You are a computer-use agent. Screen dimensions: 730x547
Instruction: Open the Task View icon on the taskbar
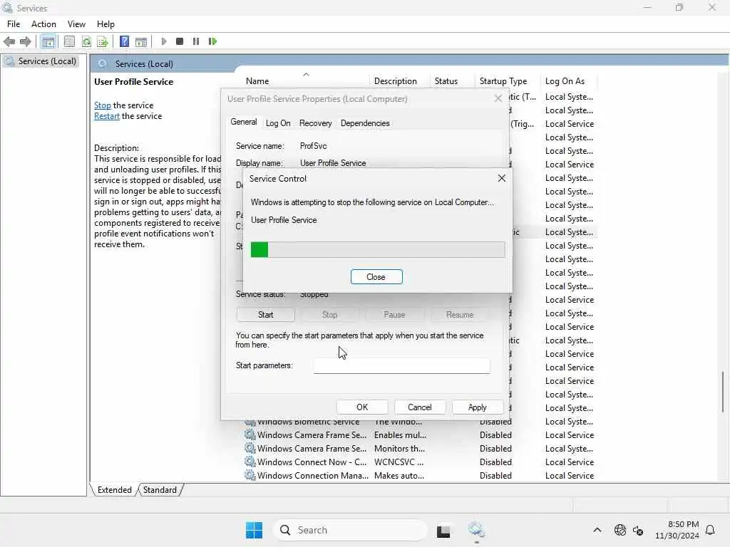(x=443, y=531)
